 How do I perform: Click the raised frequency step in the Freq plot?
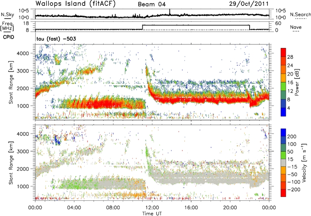point(196,25)
